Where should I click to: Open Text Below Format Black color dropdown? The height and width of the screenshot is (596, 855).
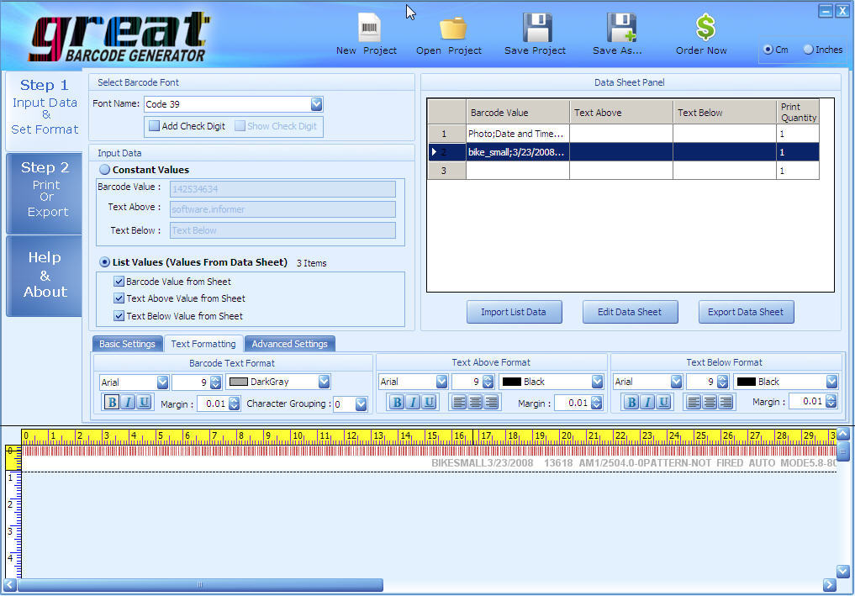(831, 382)
